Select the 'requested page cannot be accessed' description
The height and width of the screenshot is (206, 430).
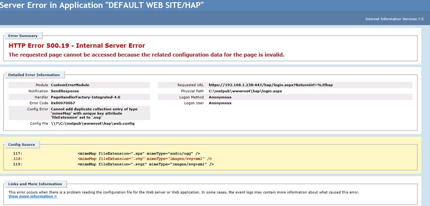click(x=147, y=55)
